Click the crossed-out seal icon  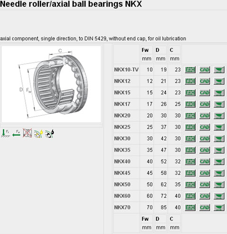(27, 133)
